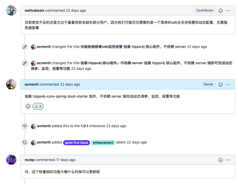This screenshot has width=238, height=184.
Task: Click the tag icon next to the labels event
Action: [x=25, y=142]
